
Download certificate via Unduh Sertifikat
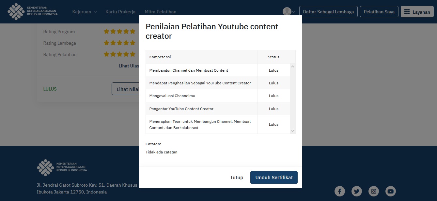274,178
